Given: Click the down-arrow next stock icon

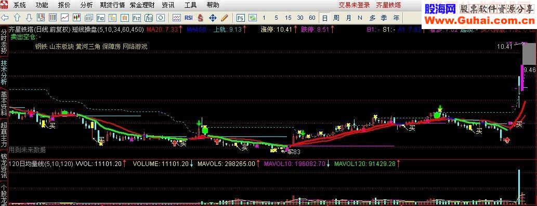Looking at the screenshot, I should point(29,18).
